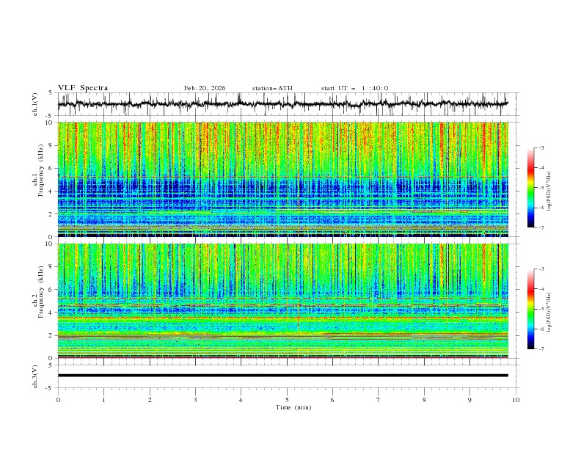Click the '-7' tick on ch.1 colorbar
Screen dimensions: 581x449
tap(541, 227)
